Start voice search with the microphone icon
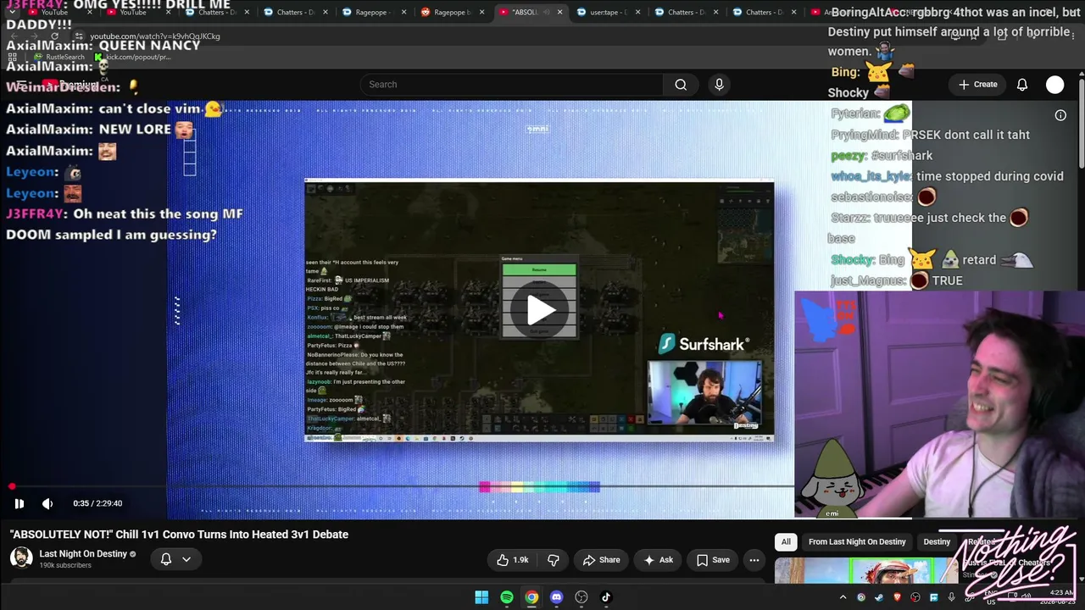 (719, 85)
